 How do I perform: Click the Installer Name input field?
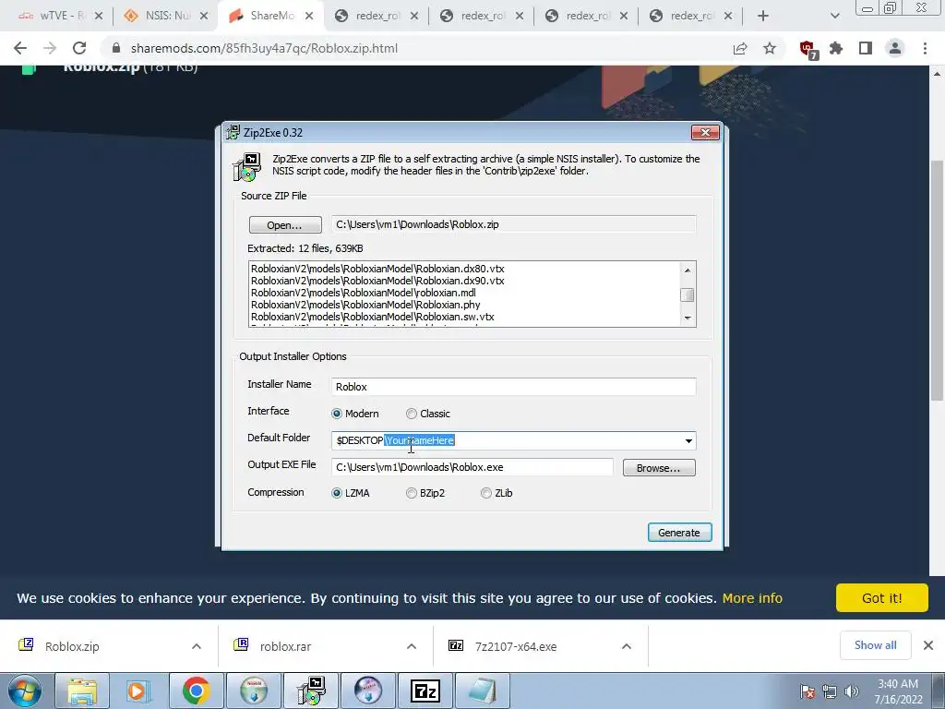[x=513, y=387]
